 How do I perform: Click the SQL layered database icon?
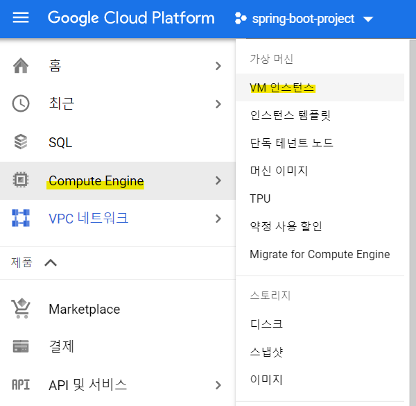(21, 142)
